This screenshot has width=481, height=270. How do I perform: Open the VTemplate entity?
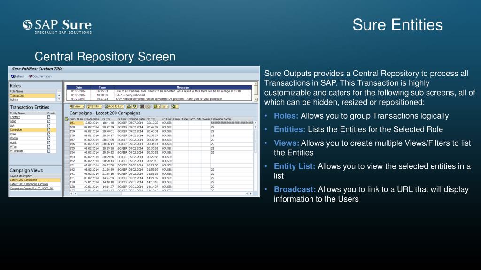(x=16, y=151)
